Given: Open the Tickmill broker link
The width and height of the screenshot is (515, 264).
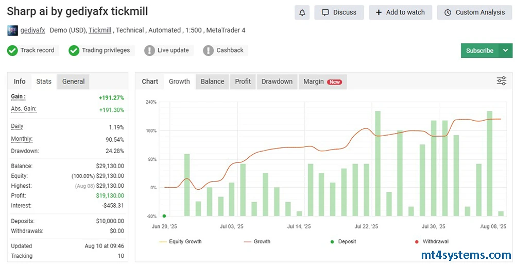Looking at the screenshot, I should pyautogui.click(x=100, y=30).
